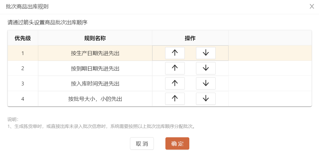Move 按生产日期先进先出 rule up
Image resolution: width=319 pixels, height=162 pixels.
coord(175,53)
